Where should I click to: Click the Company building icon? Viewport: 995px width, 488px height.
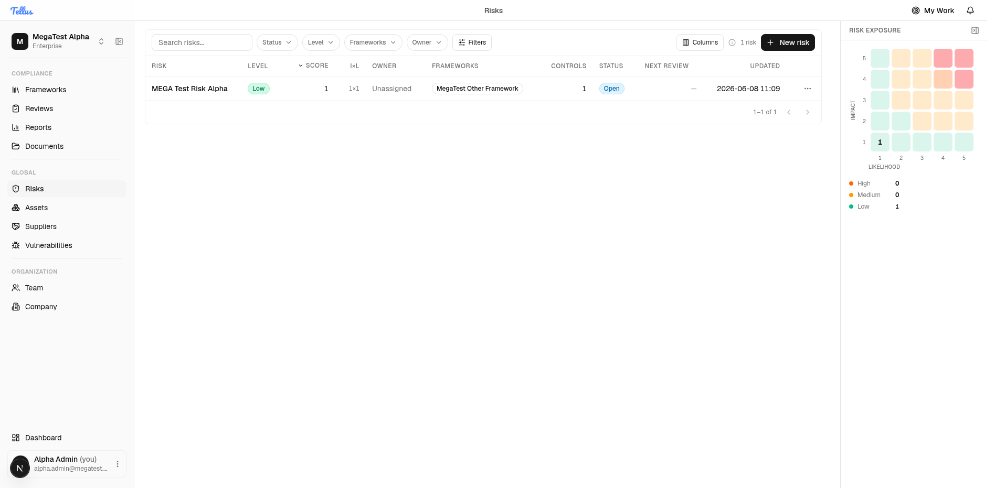point(16,307)
